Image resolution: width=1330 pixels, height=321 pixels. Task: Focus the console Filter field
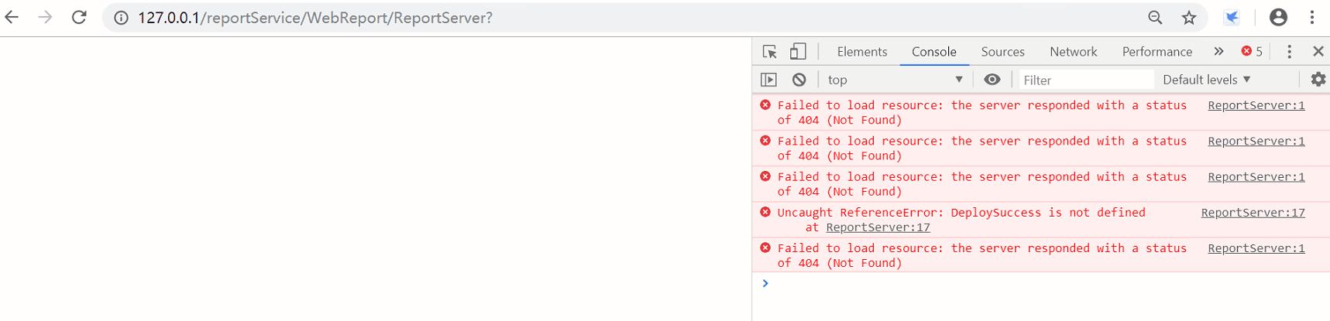1084,80
